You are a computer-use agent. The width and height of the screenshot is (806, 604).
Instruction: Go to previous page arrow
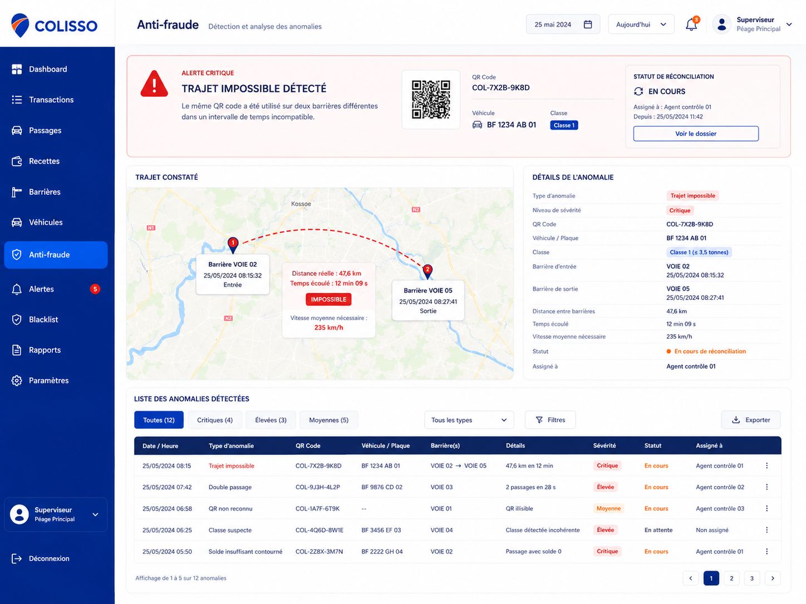point(691,578)
